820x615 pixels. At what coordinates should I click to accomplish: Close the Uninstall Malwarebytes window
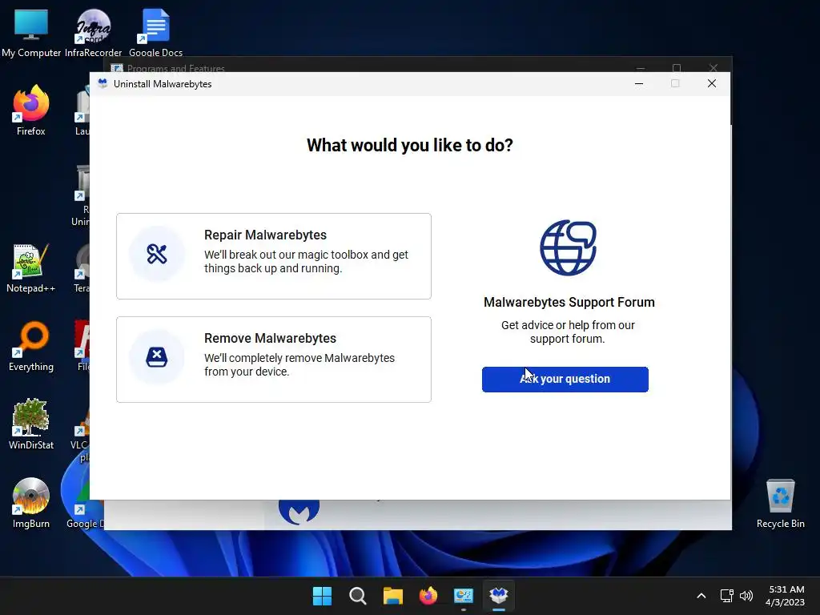pyautogui.click(x=712, y=83)
